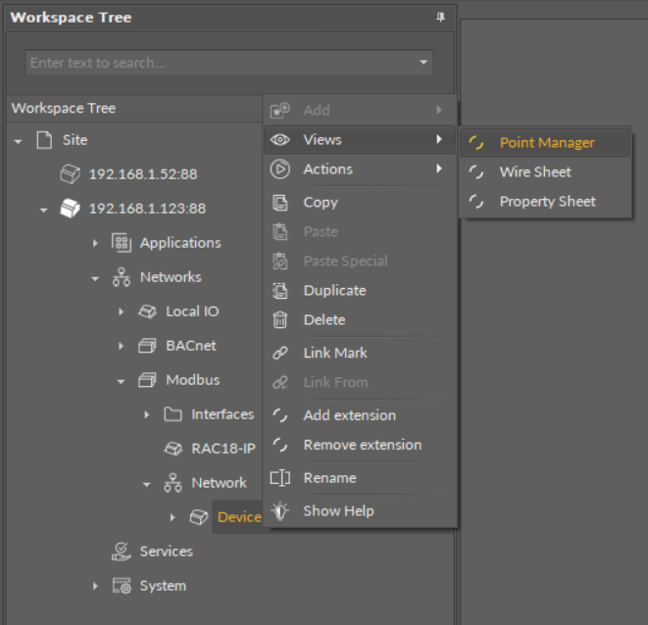Collapse the Modbus tree node
The height and width of the screenshot is (625, 648).
click(x=121, y=381)
